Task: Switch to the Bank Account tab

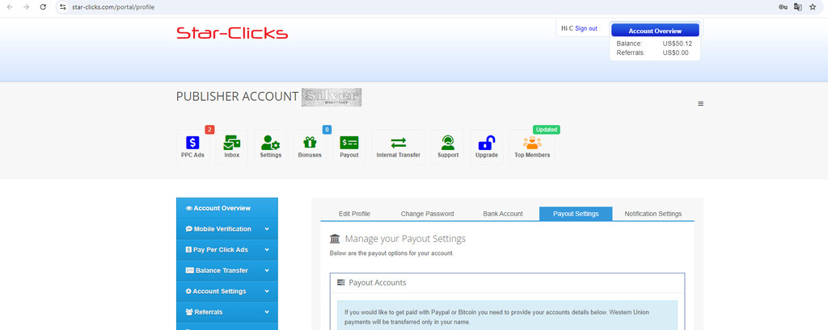Action: point(503,214)
